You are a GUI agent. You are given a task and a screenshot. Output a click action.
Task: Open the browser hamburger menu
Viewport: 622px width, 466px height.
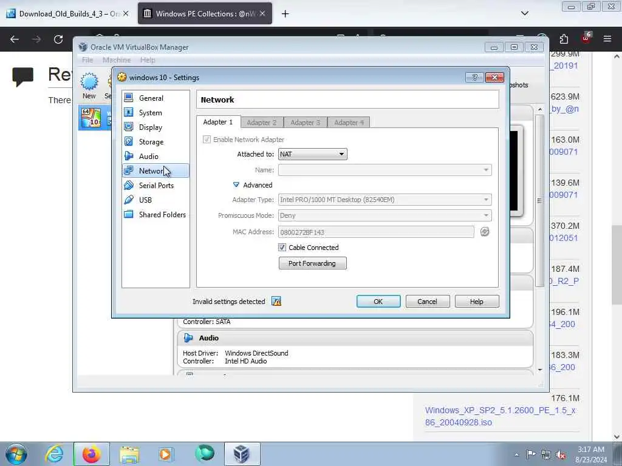pos(607,39)
